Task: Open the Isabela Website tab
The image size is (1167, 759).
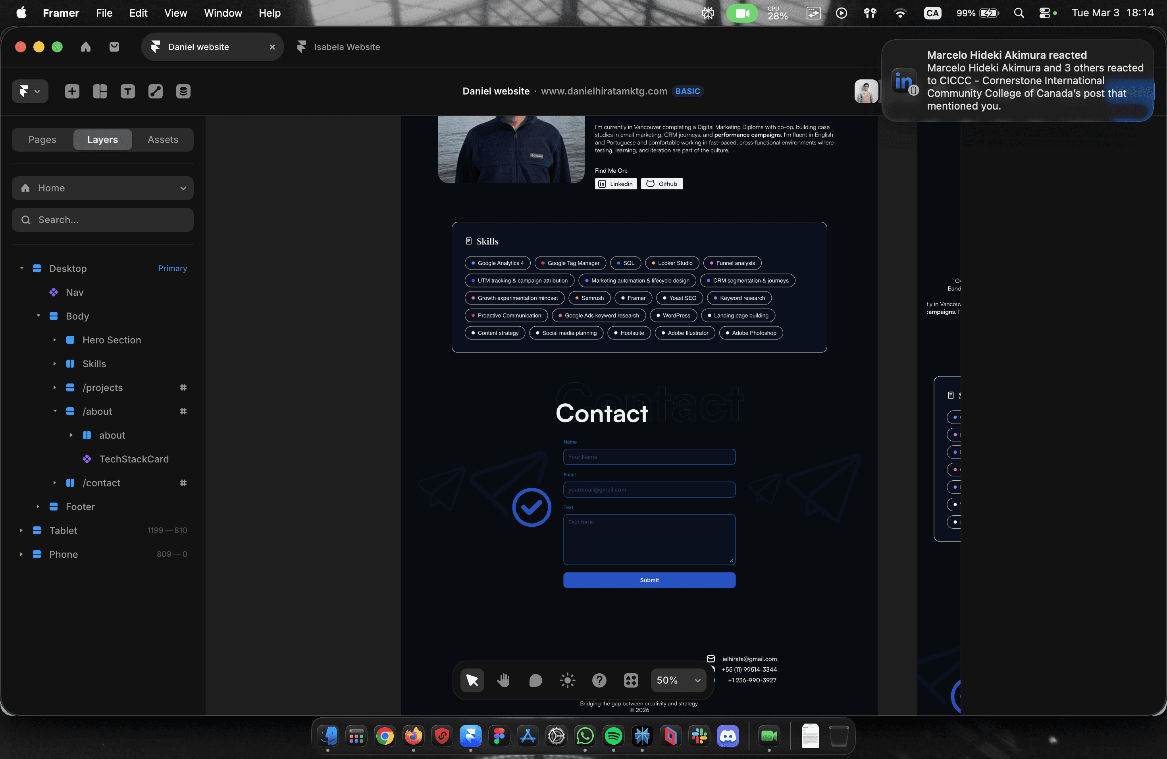Action: [346, 47]
